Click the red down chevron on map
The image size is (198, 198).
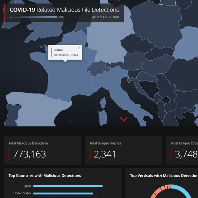coord(124,119)
